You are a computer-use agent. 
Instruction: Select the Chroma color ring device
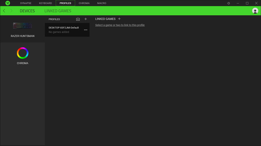pyautogui.click(x=22, y=53)
